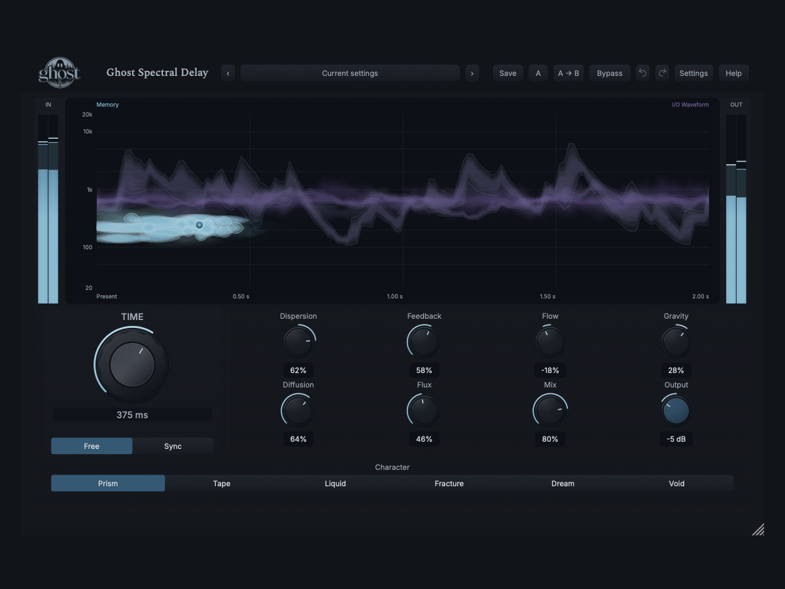785x589 pixels.
Task: Select Free time mode
Action: pyautogui.click(x=92, y=446)
